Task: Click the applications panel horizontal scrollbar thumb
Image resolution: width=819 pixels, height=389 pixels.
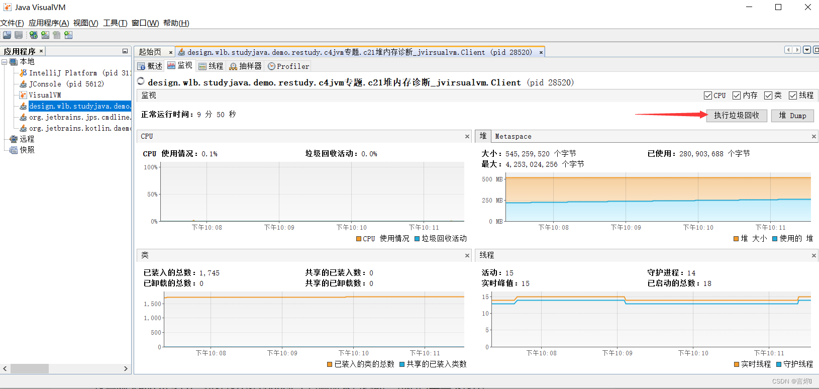Action: coord(30,368)
